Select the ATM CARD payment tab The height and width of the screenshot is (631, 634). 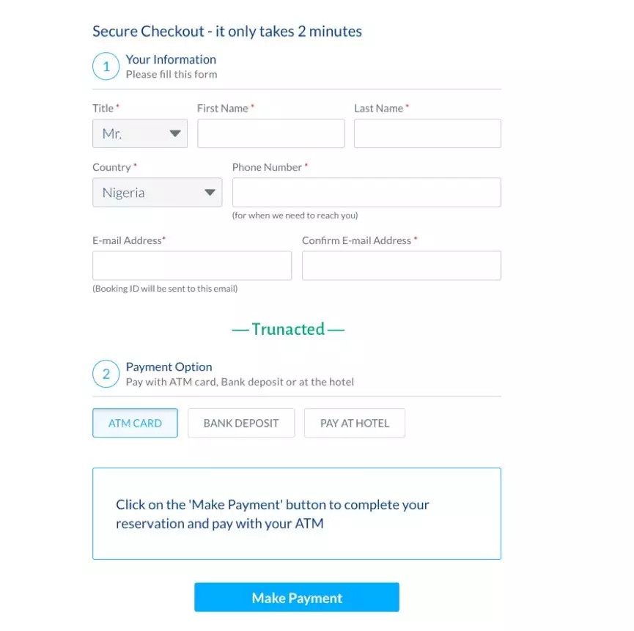(x=135, y=423)
